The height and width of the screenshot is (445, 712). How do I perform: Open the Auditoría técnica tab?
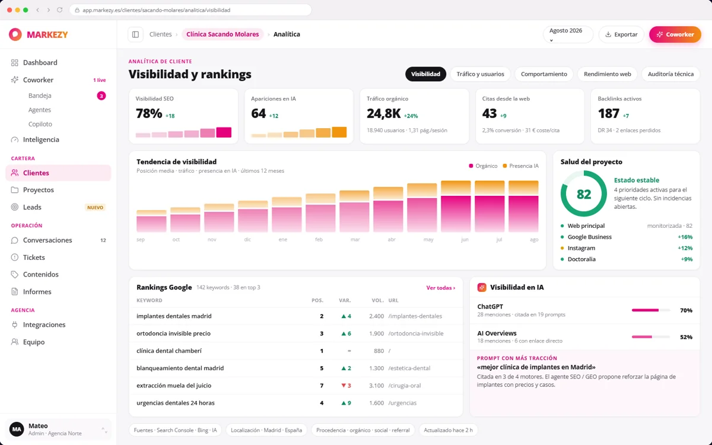point(670,74)
